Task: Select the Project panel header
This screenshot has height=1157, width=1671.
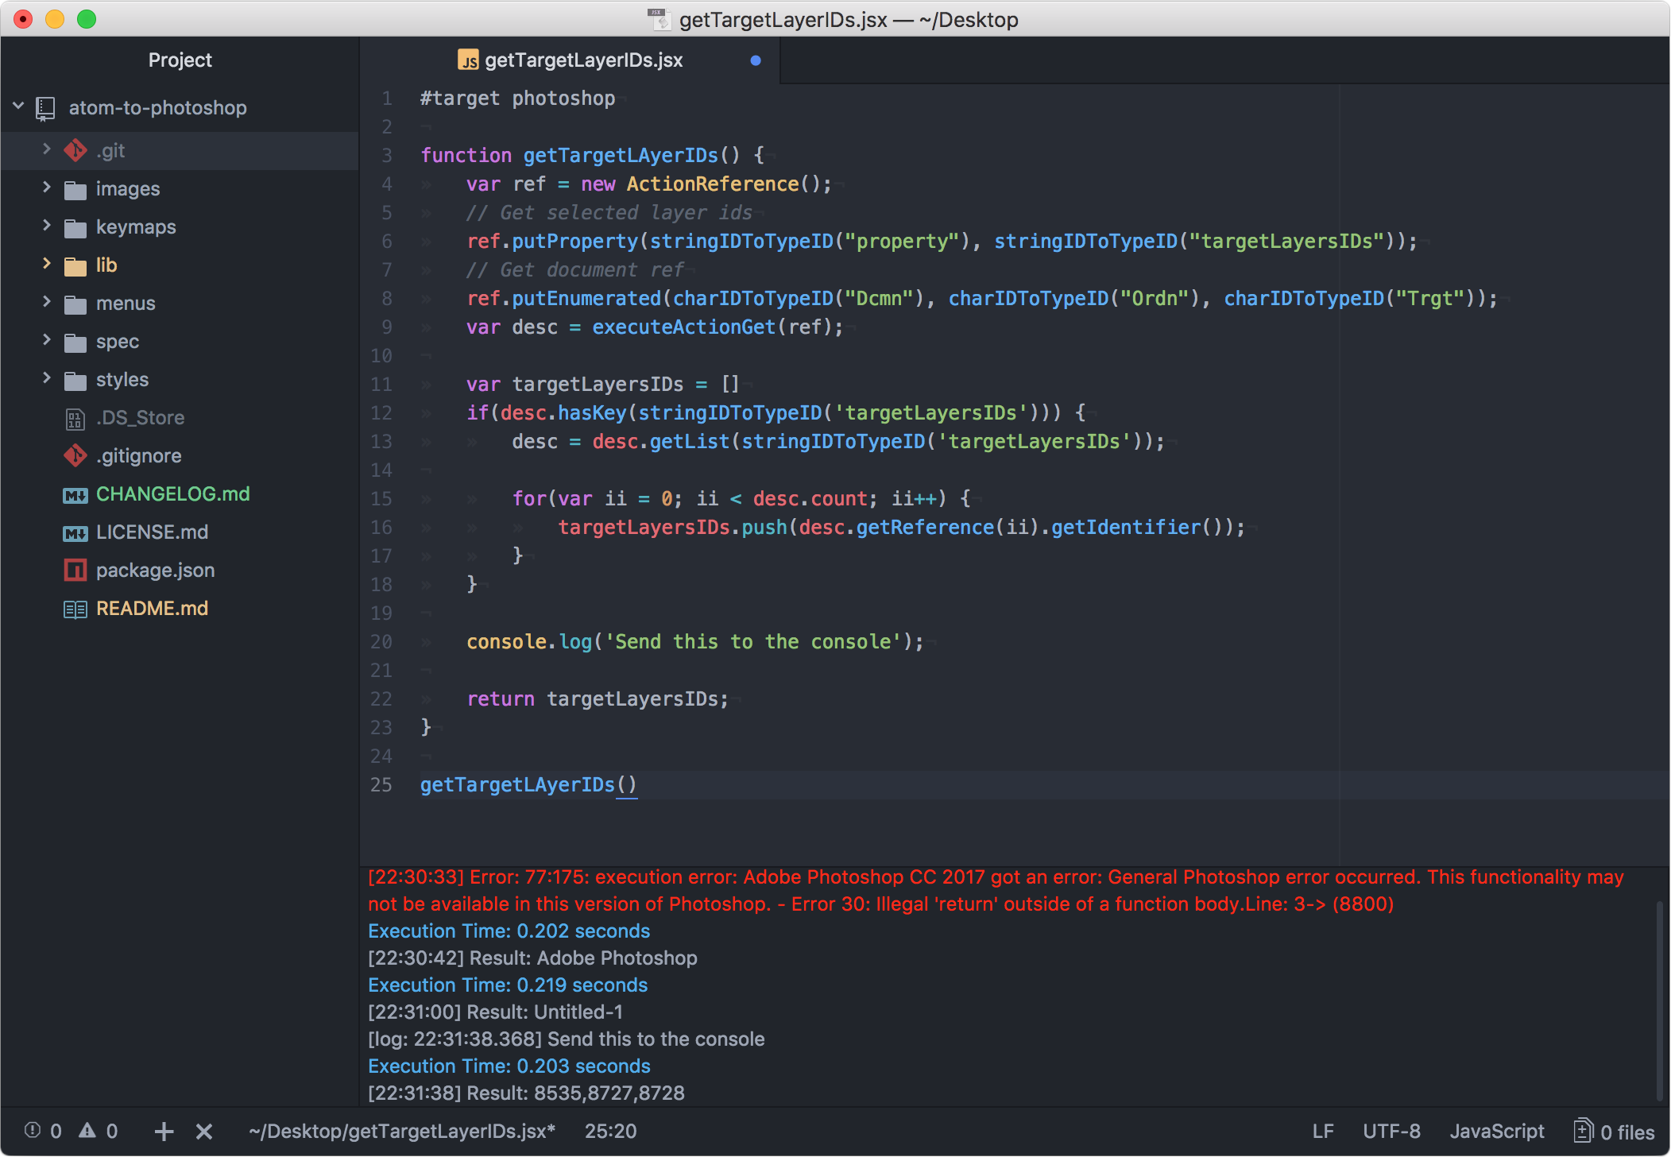Action: coord(180,60)
